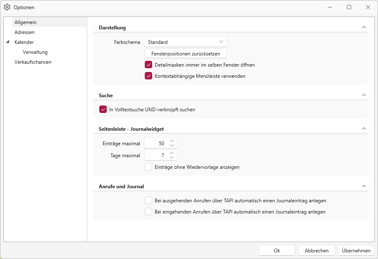Viewport: 378px width, 259px height.
Task: Collapse the Seitenleiste - Journalwidget section
Action: pos(364,129)
